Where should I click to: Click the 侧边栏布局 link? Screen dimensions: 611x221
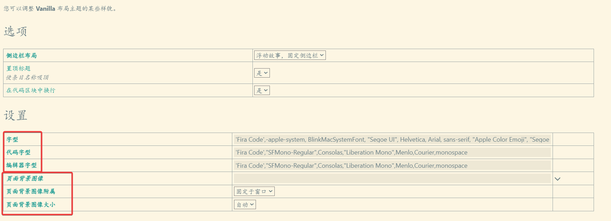point(22,56)
